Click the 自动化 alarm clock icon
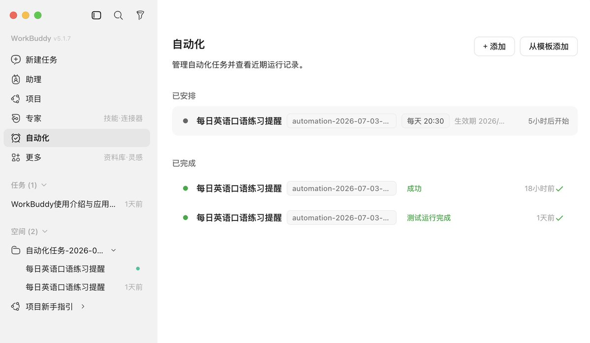The height and width of the screenshot is (343, 590). [x=16, y=138]
